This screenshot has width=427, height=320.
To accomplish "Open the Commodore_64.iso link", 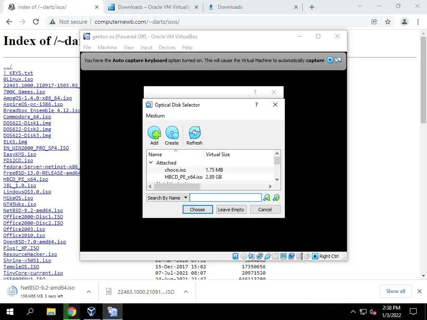I will point(27,117).
